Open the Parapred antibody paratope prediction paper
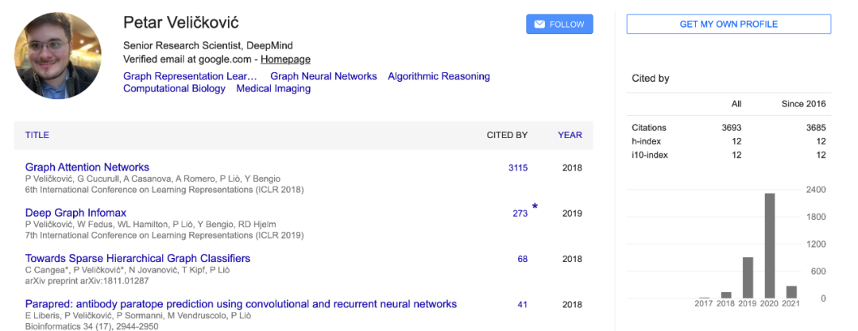Viewport: 858px width, 331px height. point(241,304)
